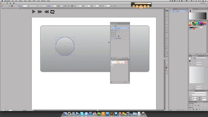Screen dimensions: 208x117
Task: Open Trash in the Dock
Action: pyautogui.click(x=143, y=114)
